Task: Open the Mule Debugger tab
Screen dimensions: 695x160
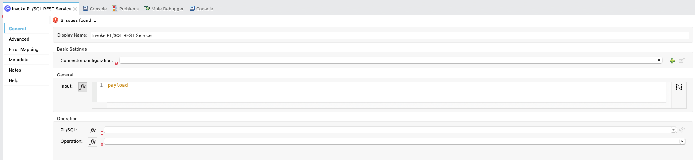Action: click(164, 8)
